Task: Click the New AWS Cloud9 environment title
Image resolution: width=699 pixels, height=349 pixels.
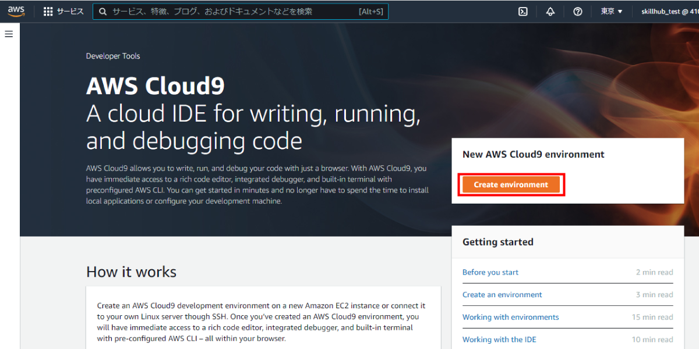Action: [x=534, y=155]
